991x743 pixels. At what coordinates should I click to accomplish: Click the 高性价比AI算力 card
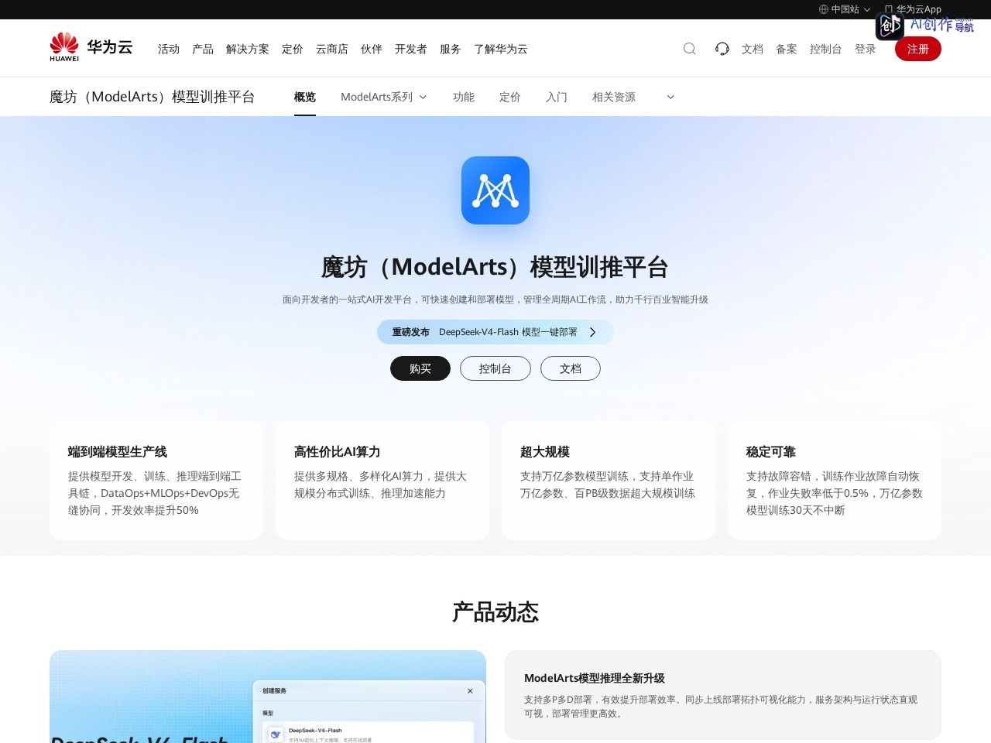click(x=382, y=481)
